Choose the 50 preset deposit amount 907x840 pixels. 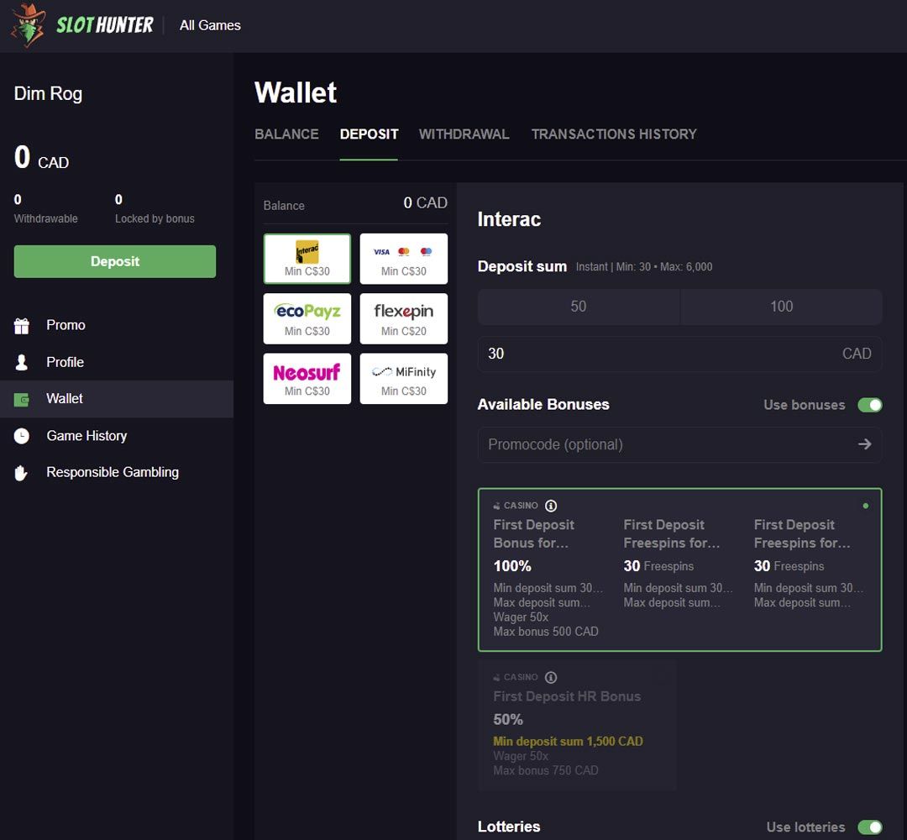tap(579, 307)
